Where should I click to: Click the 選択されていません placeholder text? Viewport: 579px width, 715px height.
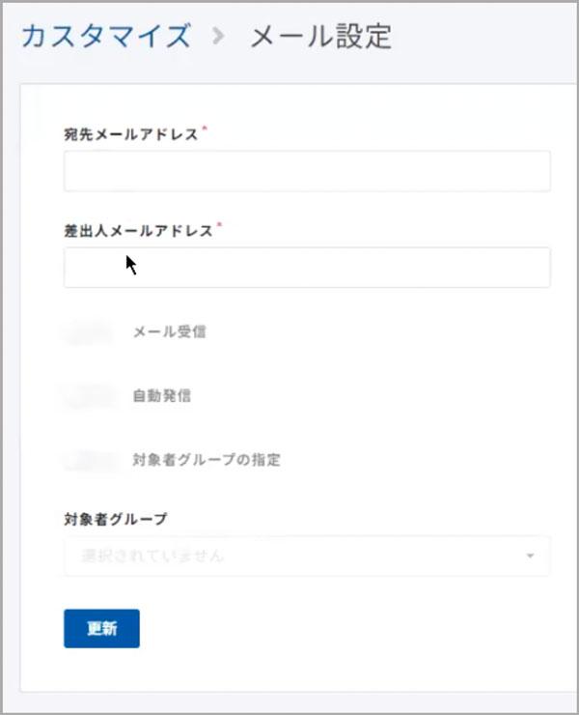(152, 557)
